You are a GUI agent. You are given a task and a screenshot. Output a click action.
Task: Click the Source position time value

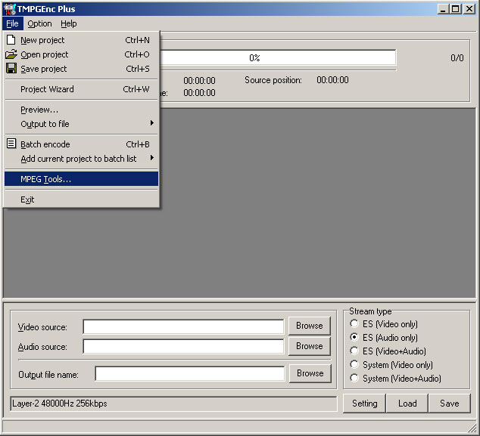click(x=332, y=80)
